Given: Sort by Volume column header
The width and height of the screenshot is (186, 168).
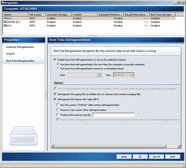Looking at the screenshot, I should (16, 14).
